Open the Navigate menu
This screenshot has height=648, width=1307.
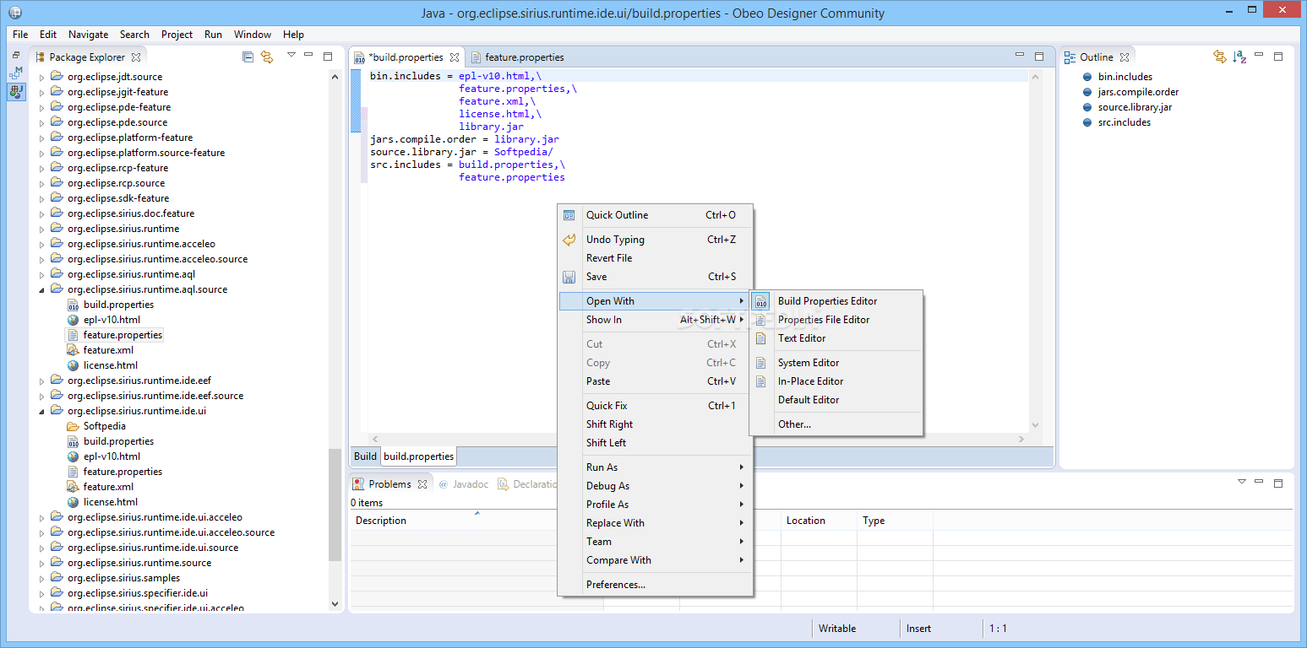point(88,35)
